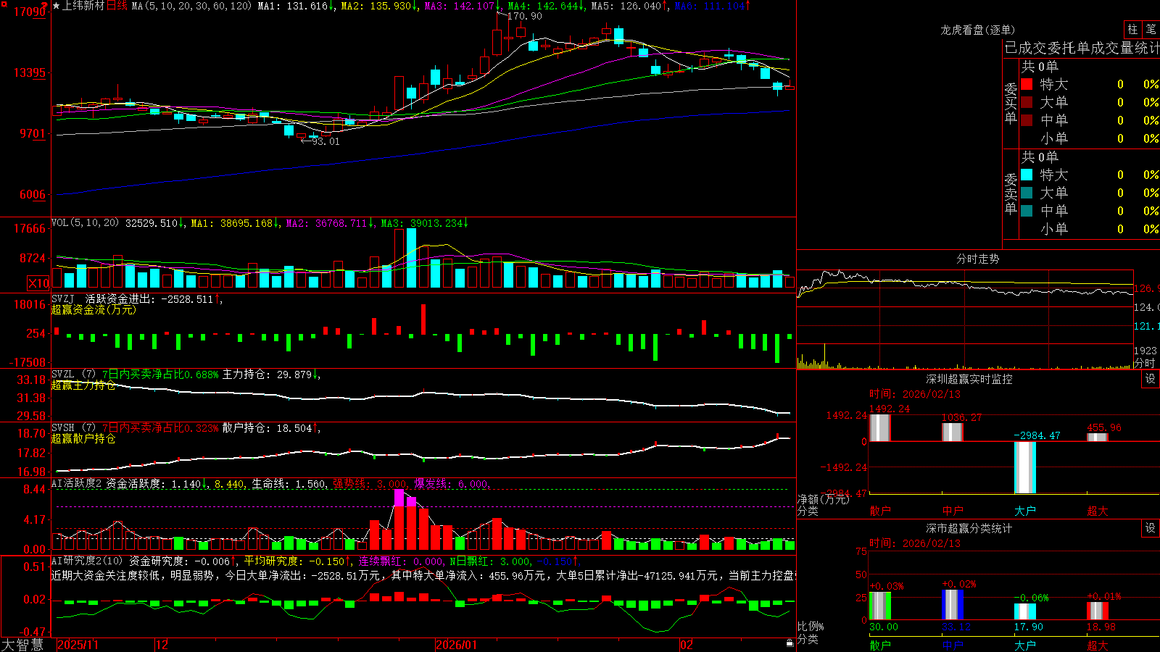
Task: Click the 已成交委托单成交量统计 header
Action: 1082,48
